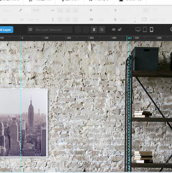Click the W width label icon

[91, 19]
